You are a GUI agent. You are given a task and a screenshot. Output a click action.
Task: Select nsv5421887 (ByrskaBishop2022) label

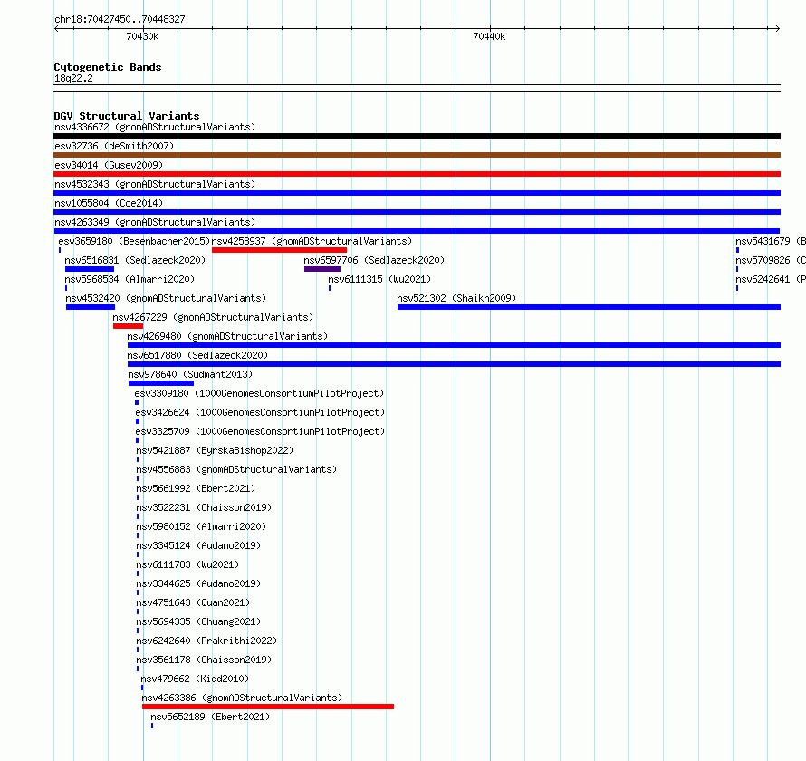215,450
